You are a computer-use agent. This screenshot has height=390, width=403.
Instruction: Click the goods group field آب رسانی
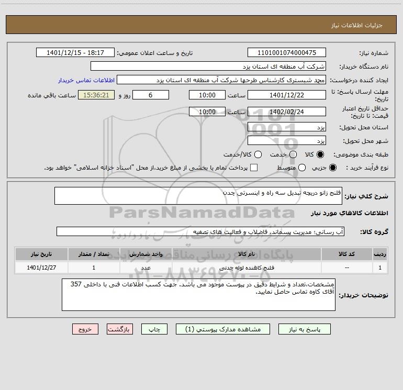point(200,231)
